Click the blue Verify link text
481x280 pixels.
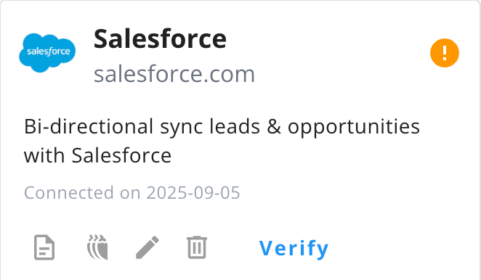294,248
